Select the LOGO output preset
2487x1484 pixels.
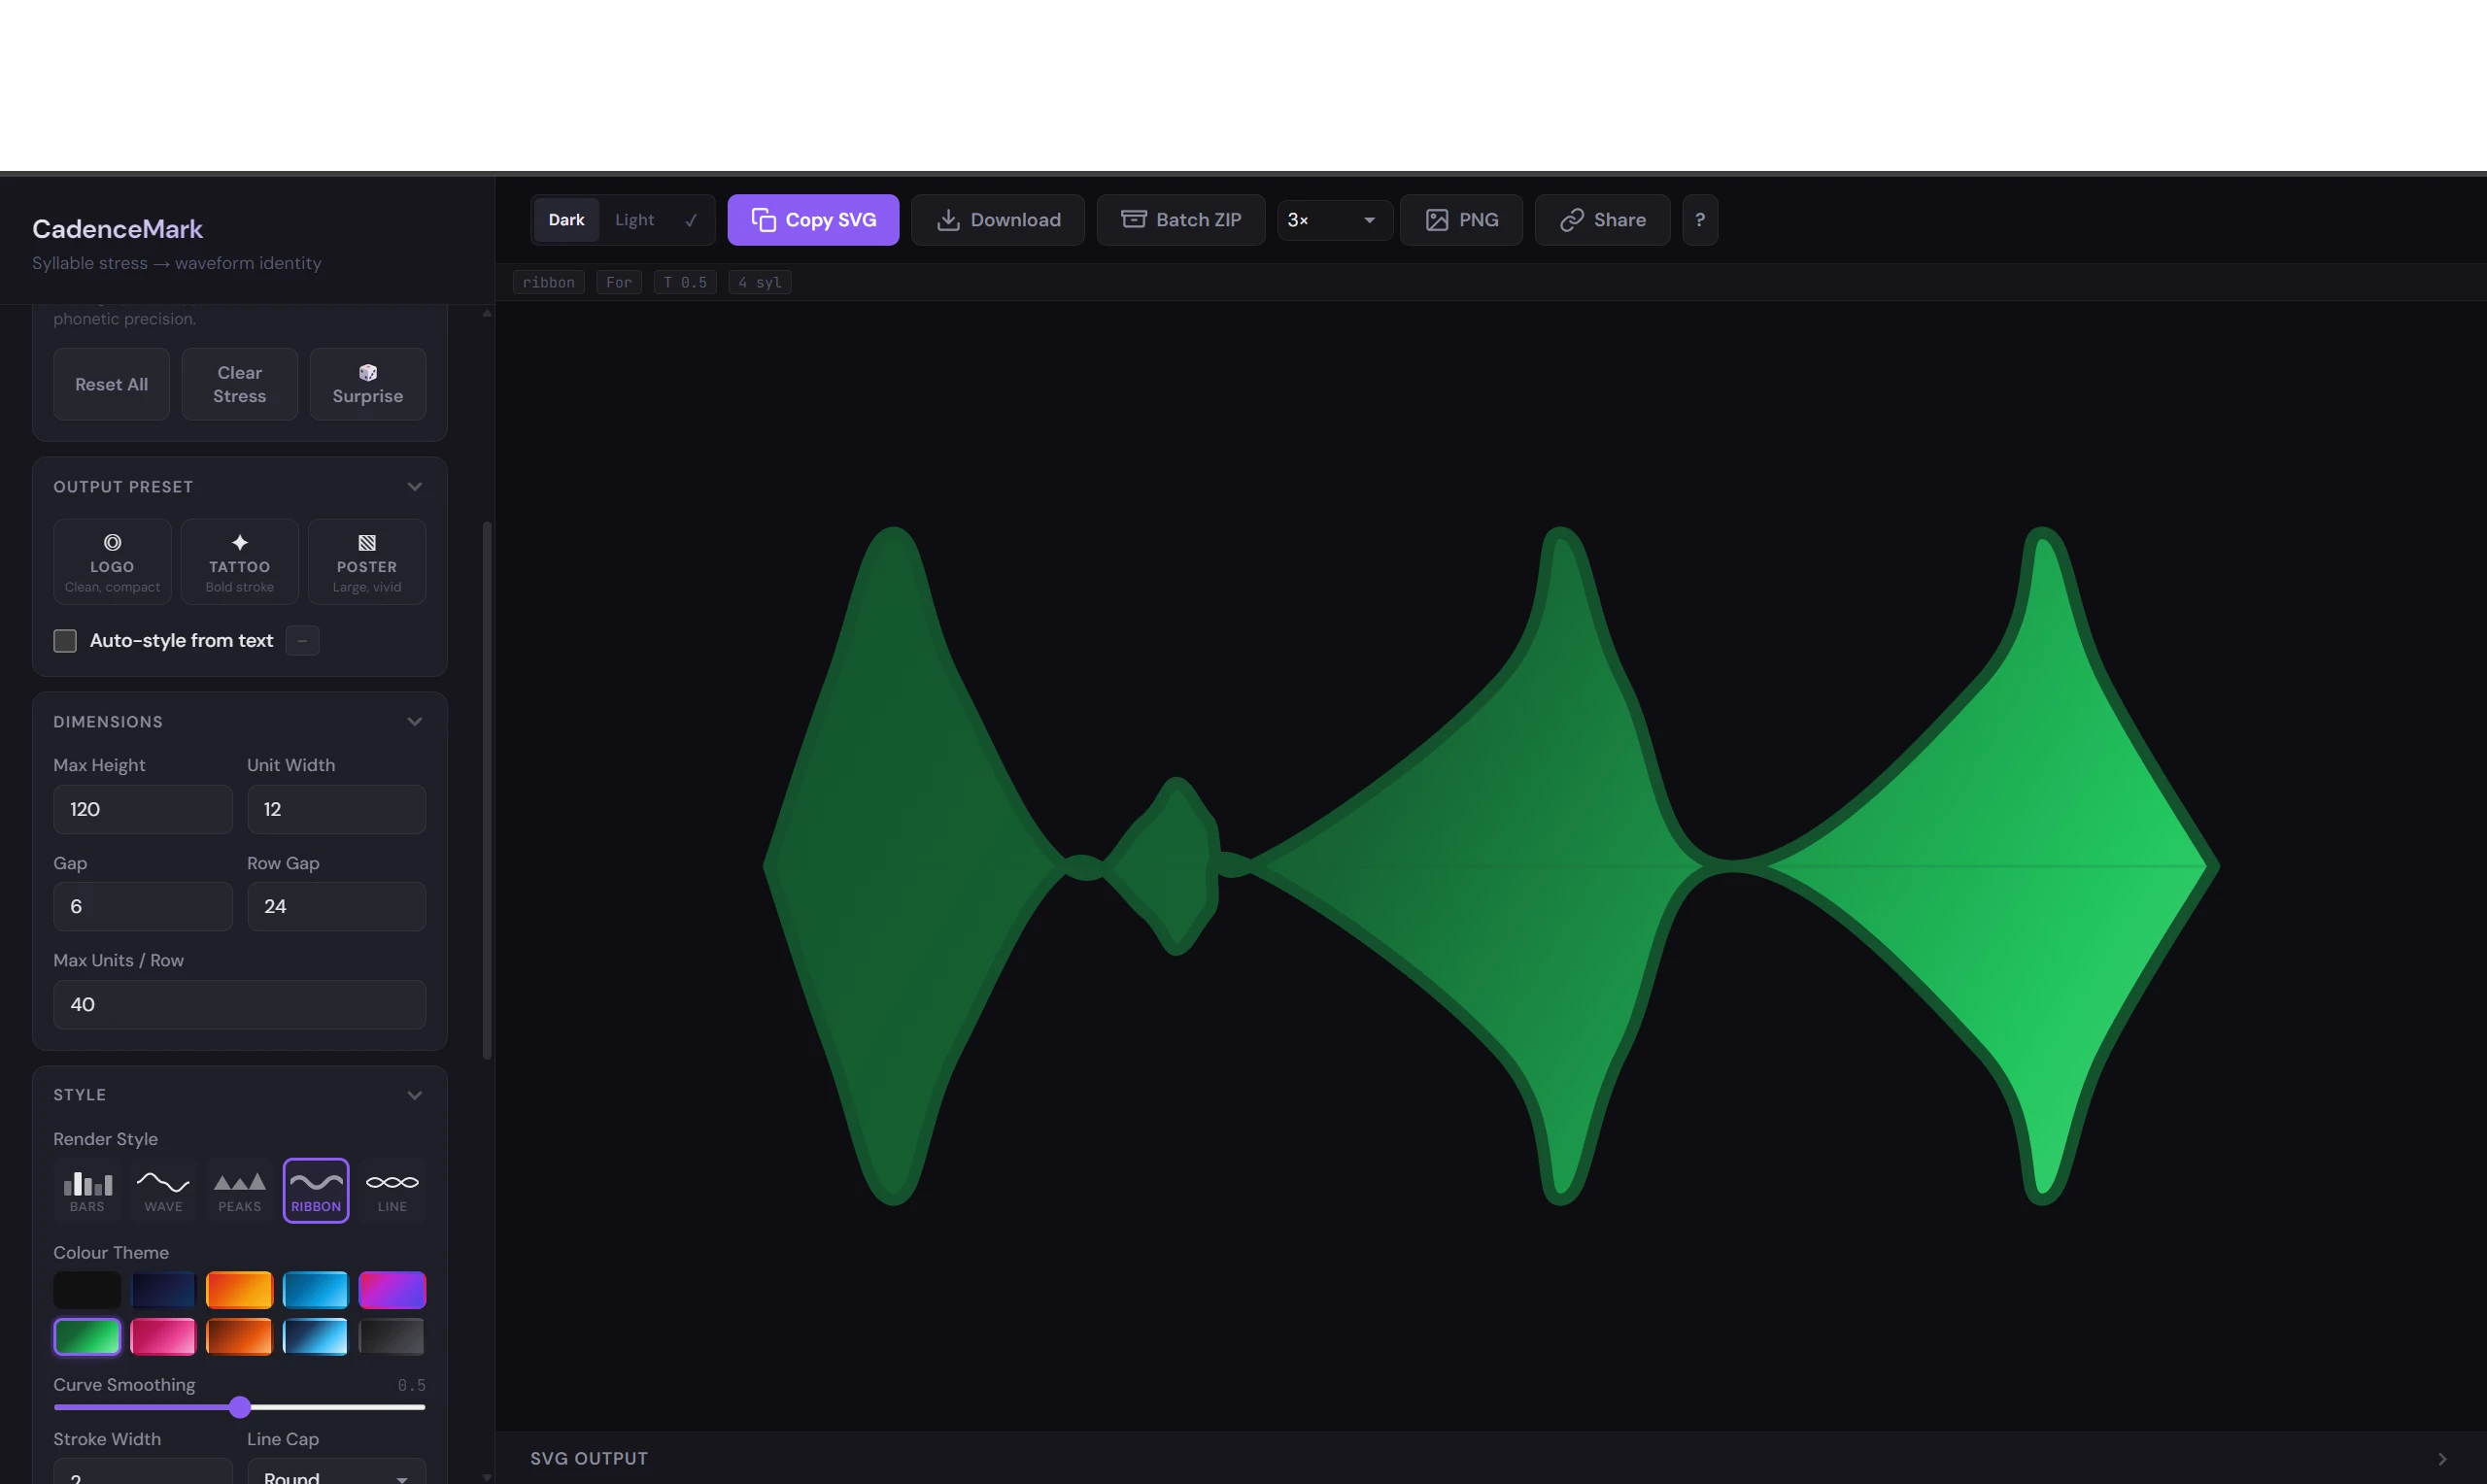point(111,561)
